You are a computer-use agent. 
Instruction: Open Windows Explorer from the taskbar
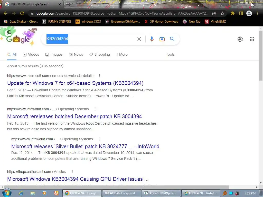[x=33, y=193]
